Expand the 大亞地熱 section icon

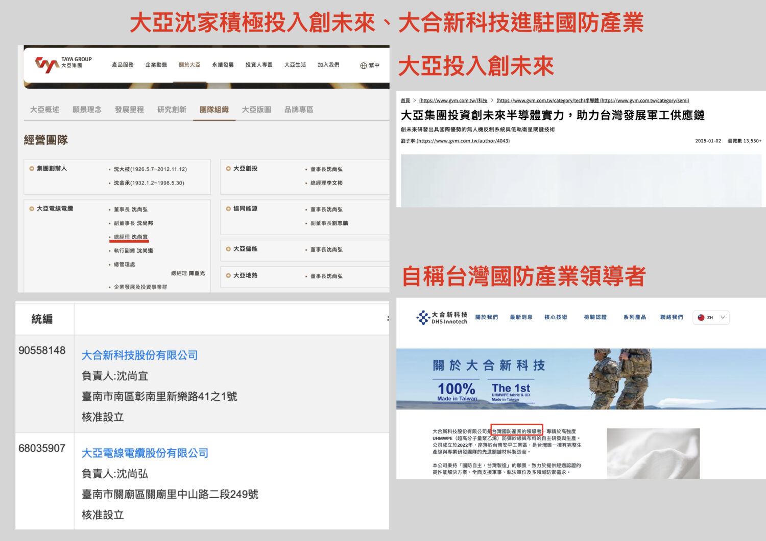pos(228,275)
